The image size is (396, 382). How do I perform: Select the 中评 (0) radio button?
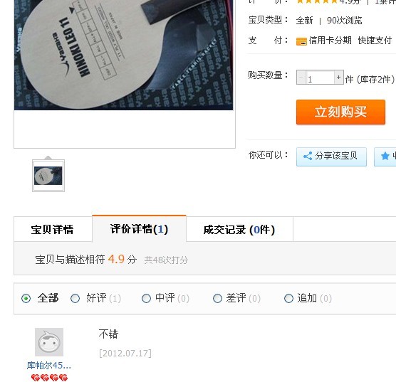146,299
